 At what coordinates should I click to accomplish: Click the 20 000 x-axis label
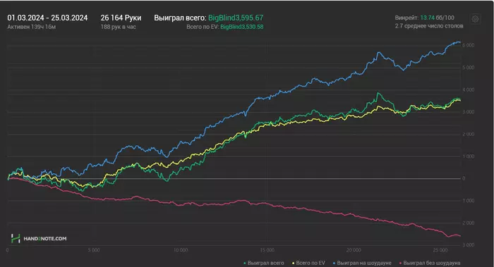pyautogui.click(x=354, y=250)
